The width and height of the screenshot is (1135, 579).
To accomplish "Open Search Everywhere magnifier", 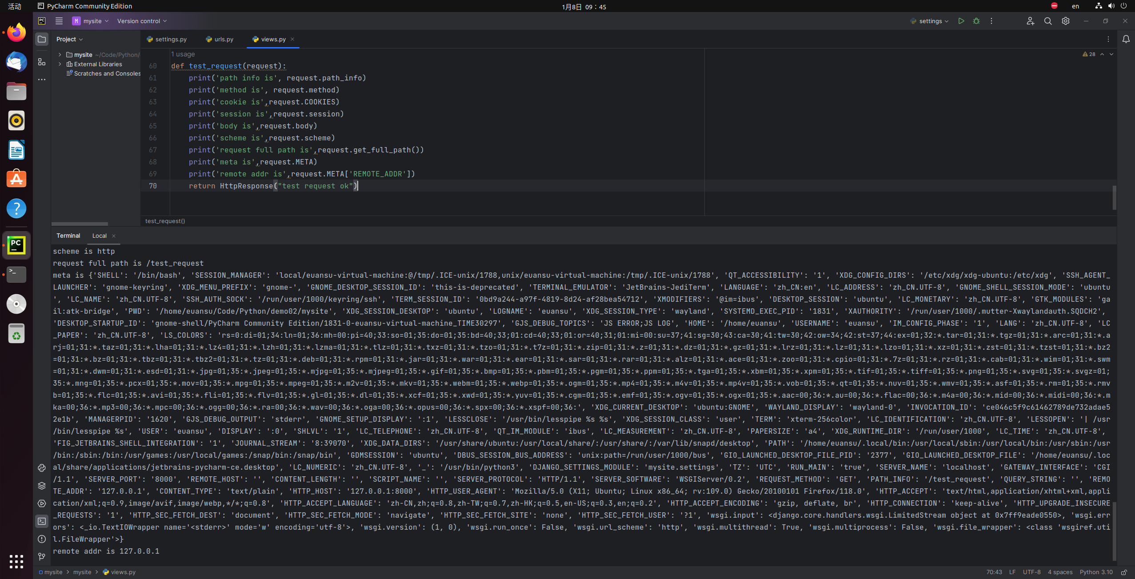I will tap(1047, 21).
